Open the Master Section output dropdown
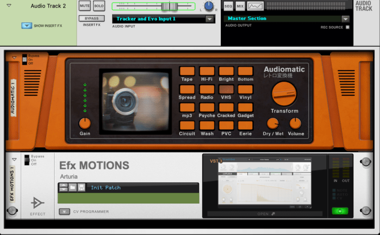This screenshot has height=235, width=380. tap(344, 18)
